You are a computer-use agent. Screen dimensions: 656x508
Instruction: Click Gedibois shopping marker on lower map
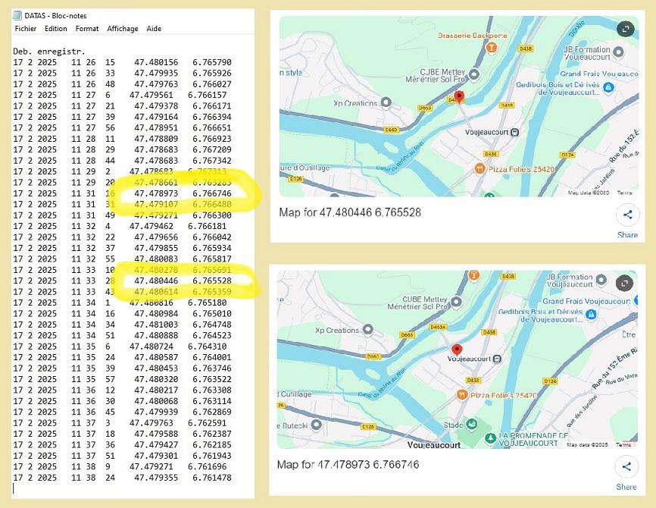pos(591,314)
